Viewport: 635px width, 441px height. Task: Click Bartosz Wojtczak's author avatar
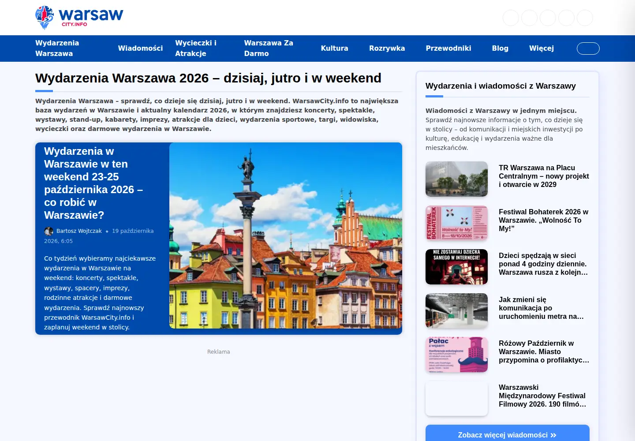click(49, 231)
